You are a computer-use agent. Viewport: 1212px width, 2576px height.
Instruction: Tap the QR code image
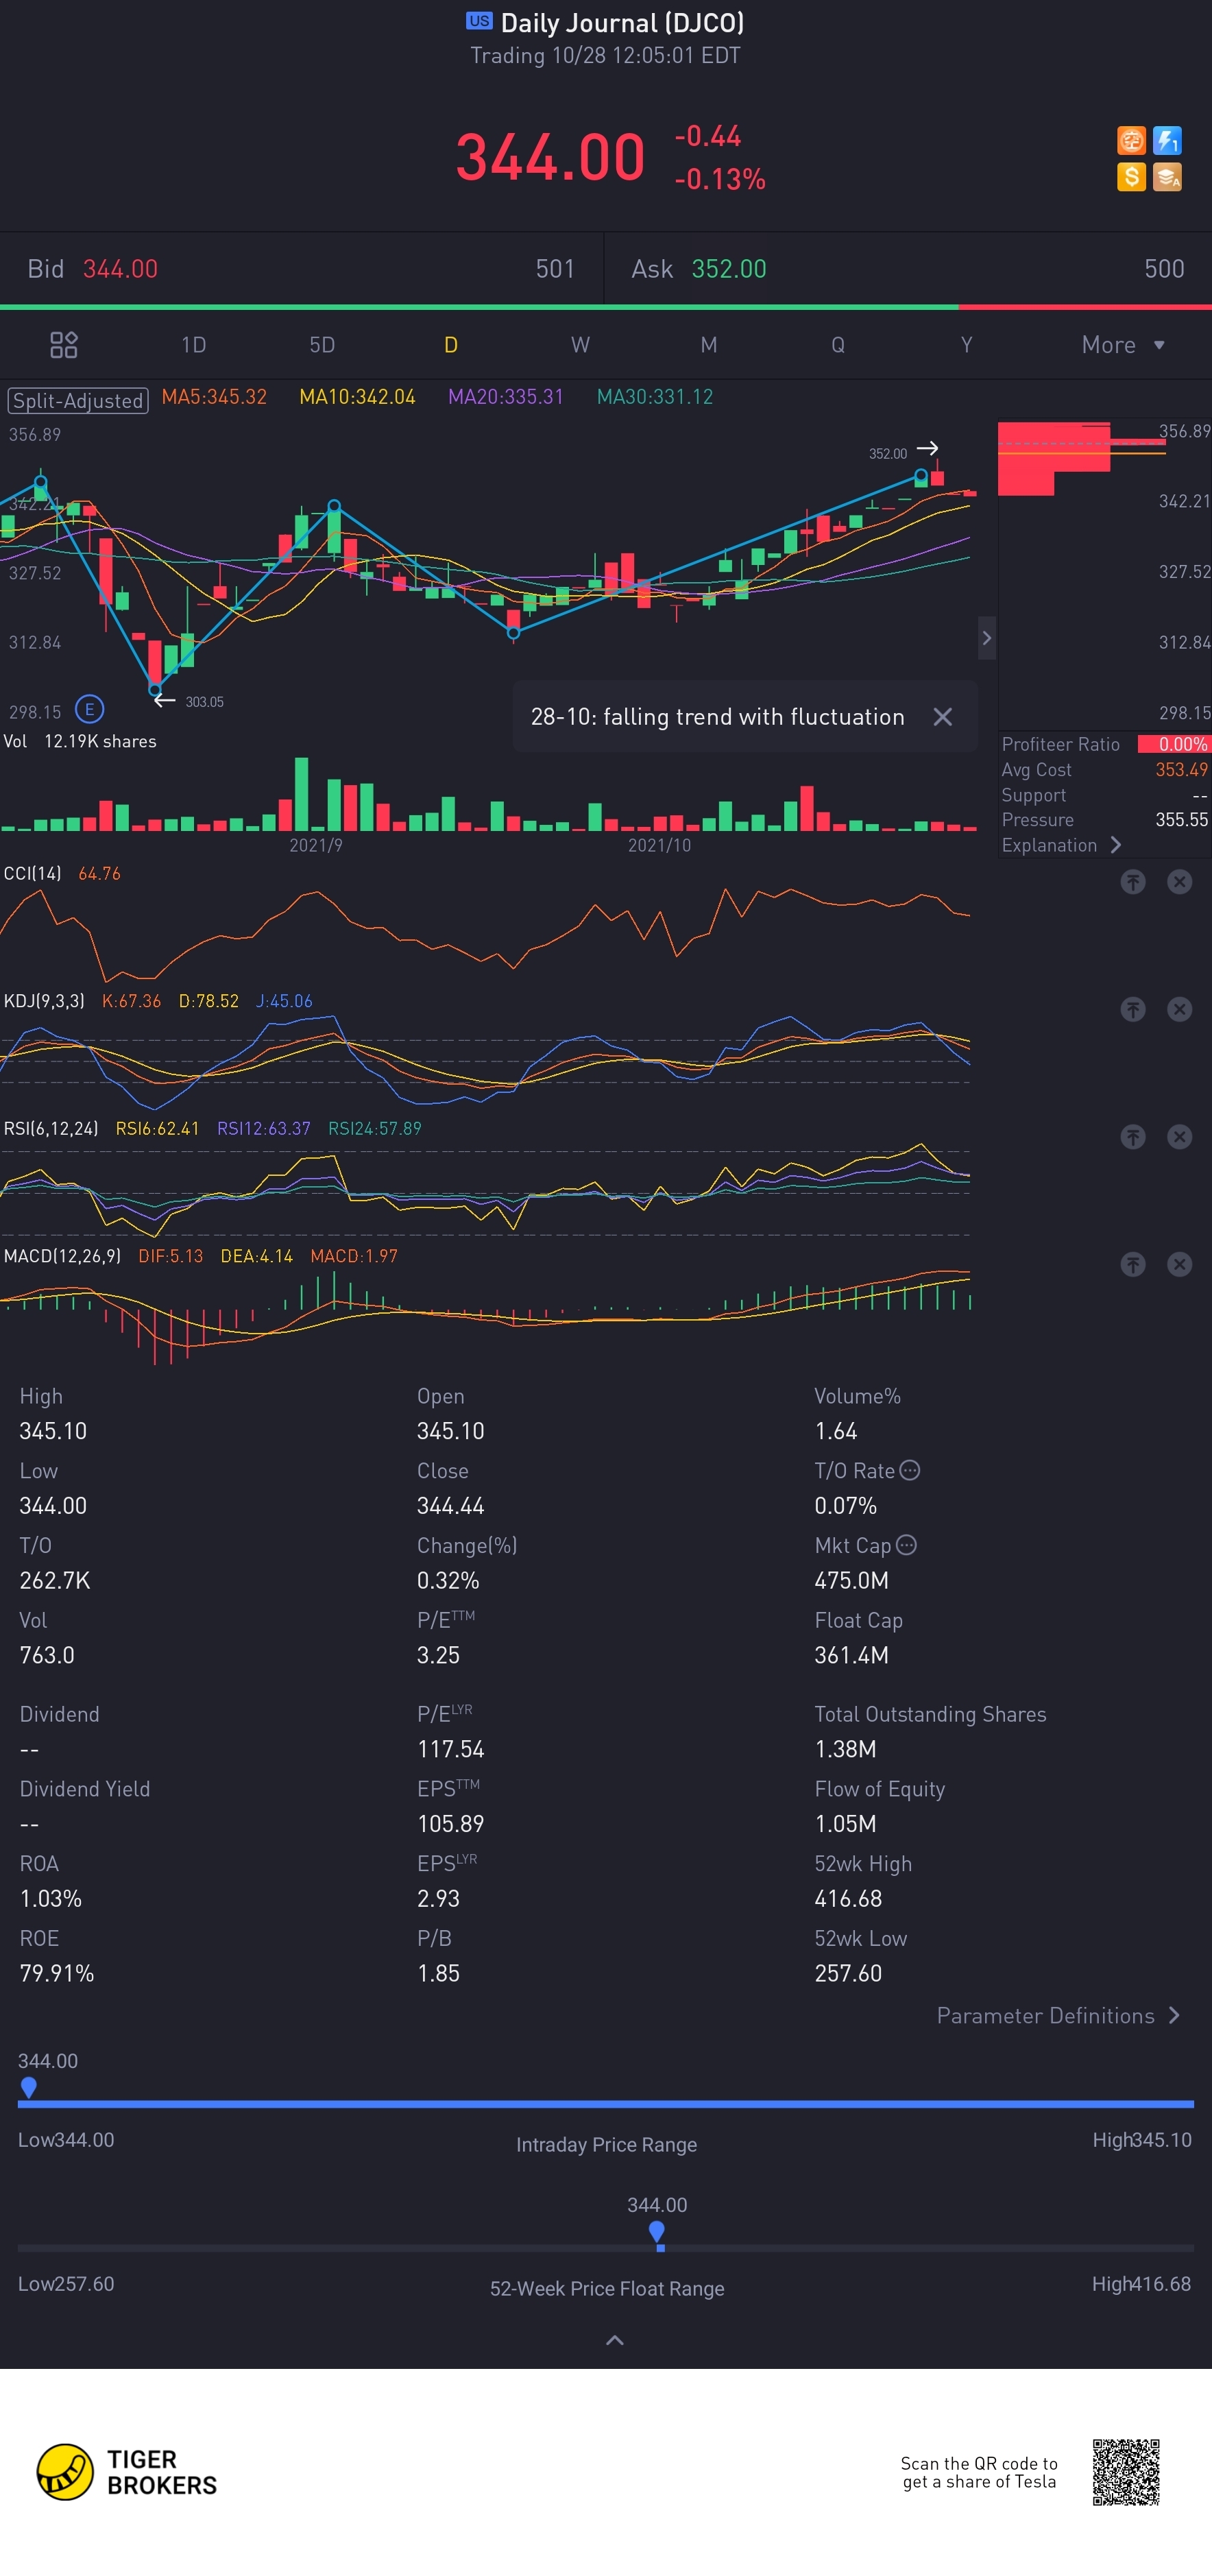[x=1125, y=2472]
